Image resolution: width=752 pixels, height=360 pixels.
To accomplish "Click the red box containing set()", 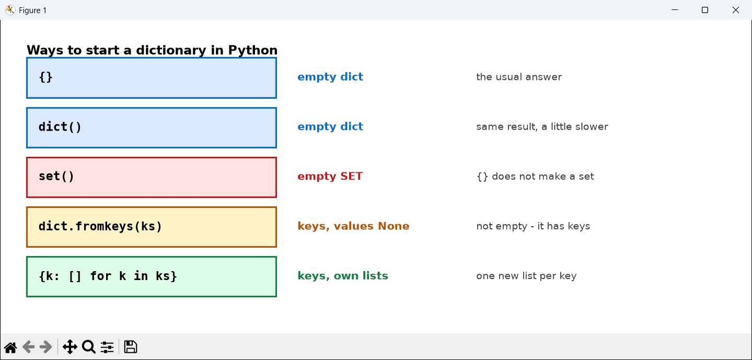I will tap(152, 177).
